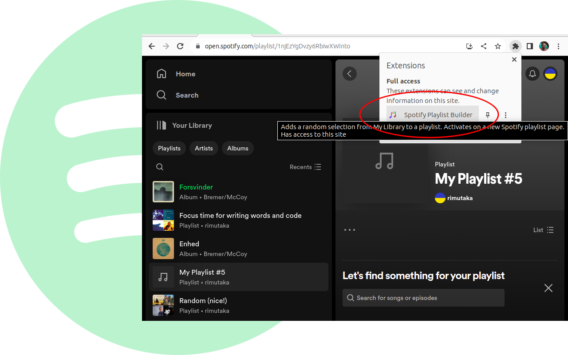Viewport: 568px width, 355px height.
Task: Open Focus time for writing words and code
Action: tap(239, 220)
